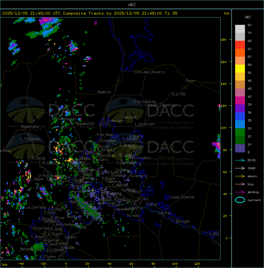Click the echo cluster at the right map edge
The width and height of the screenshot is (264, 268).
click(217, 146)
